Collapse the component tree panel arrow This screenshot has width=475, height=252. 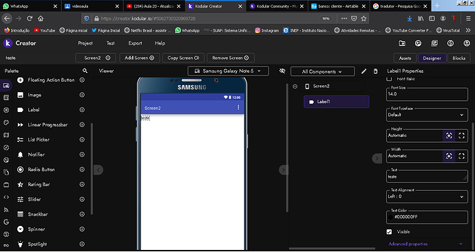pos(284,170)
